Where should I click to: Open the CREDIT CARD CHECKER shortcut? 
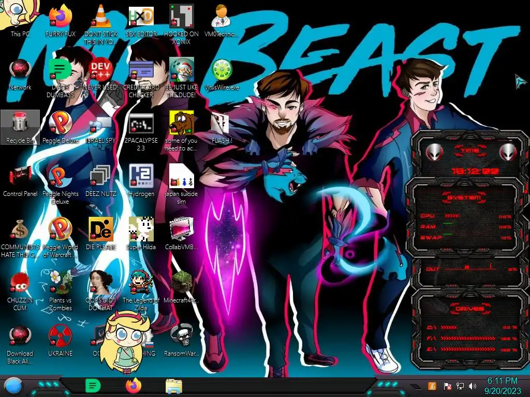[141, 79]
